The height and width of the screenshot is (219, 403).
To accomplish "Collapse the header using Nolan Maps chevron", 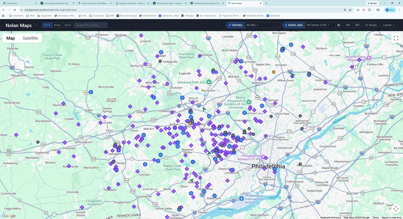I will (x=36, y=25).
